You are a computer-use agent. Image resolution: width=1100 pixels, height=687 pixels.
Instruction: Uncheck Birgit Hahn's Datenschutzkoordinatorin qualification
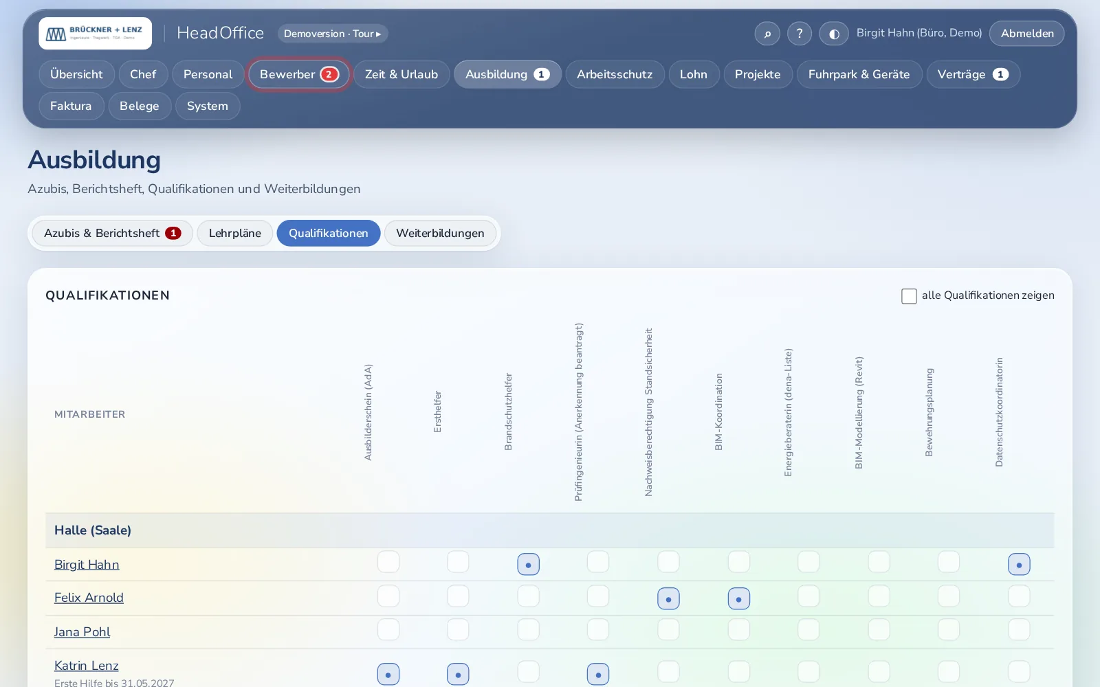(1019, 565)
